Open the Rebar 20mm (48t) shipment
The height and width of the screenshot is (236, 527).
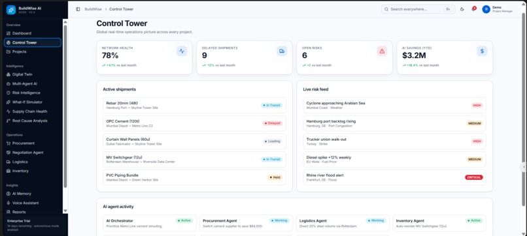click(195, 105)
